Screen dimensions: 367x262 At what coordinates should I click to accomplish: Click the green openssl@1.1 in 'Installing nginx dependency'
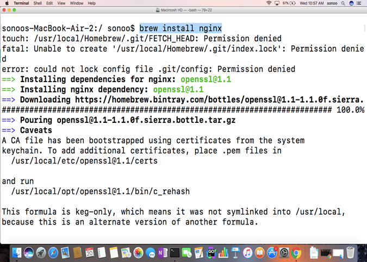pyautogui.click(x=178, y=90)
